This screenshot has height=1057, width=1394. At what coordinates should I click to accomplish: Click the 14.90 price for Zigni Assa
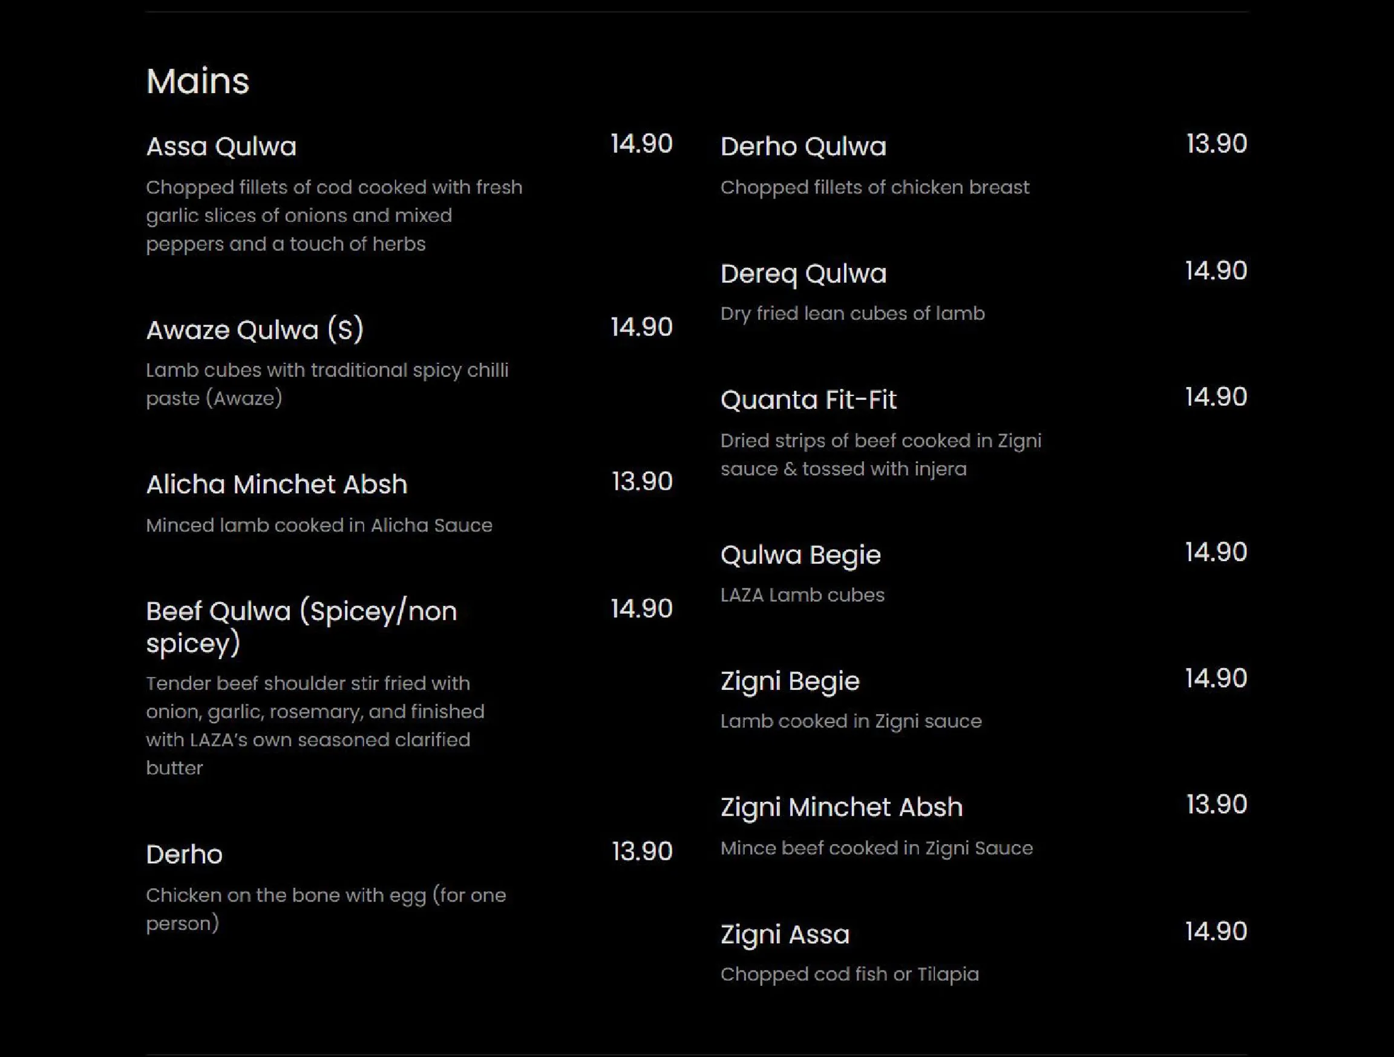coord(1216,932)
